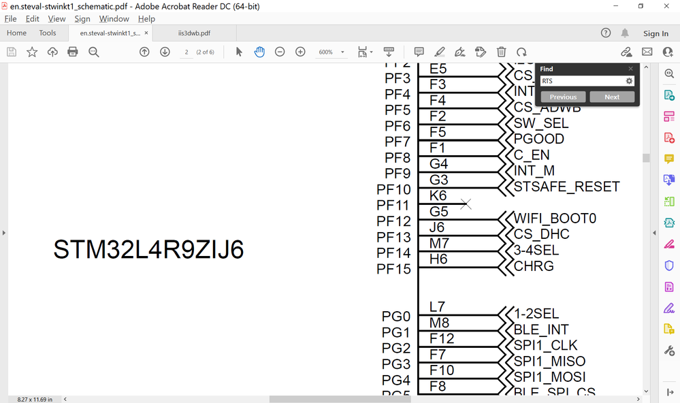
Task: Open the View menu
Action: (56, 18)
